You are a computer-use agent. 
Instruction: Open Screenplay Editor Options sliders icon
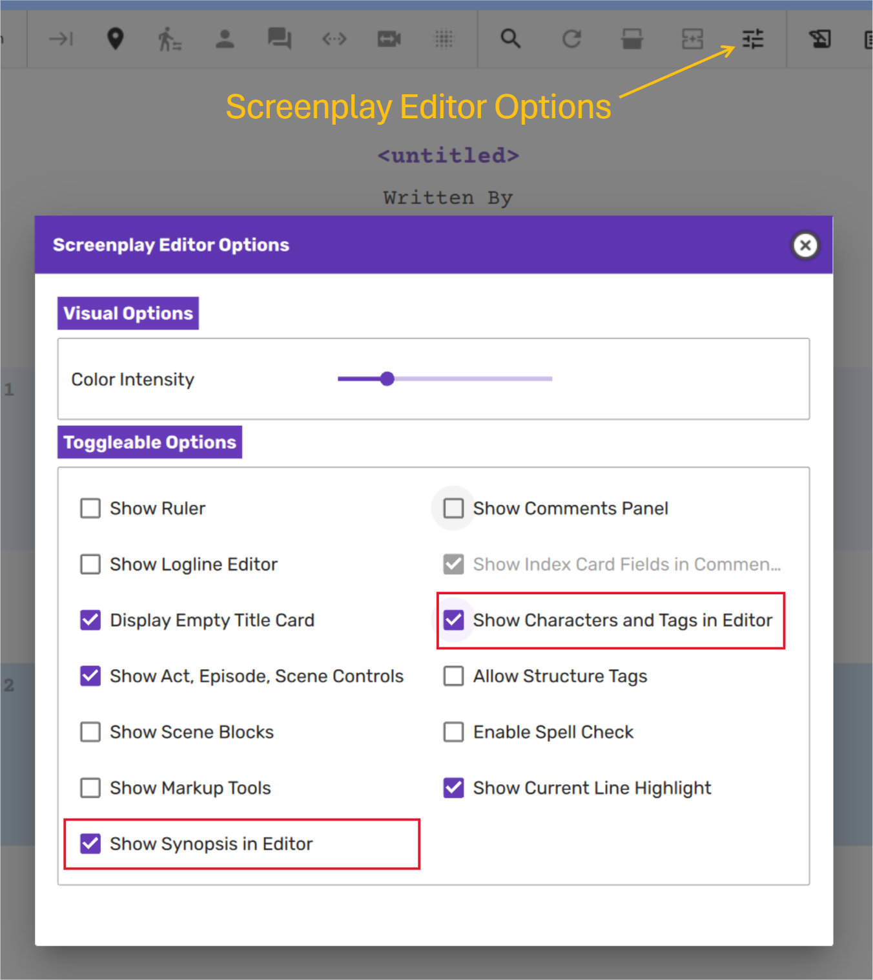pyautogui.click(x=753, y=39)
